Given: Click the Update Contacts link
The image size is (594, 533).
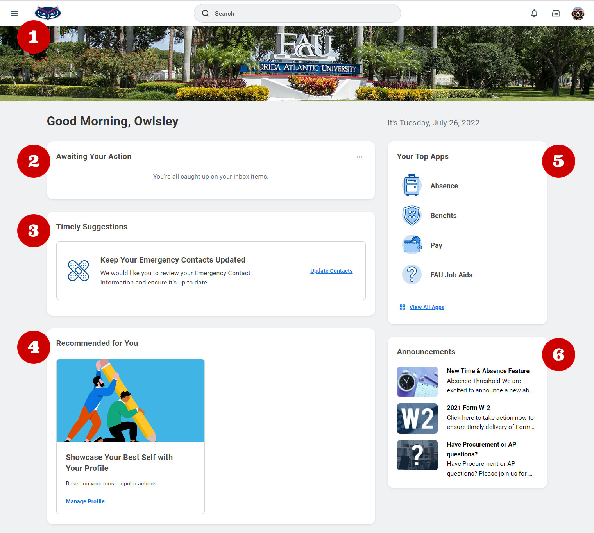Looking at the screenshot, I should coord(331,271).
